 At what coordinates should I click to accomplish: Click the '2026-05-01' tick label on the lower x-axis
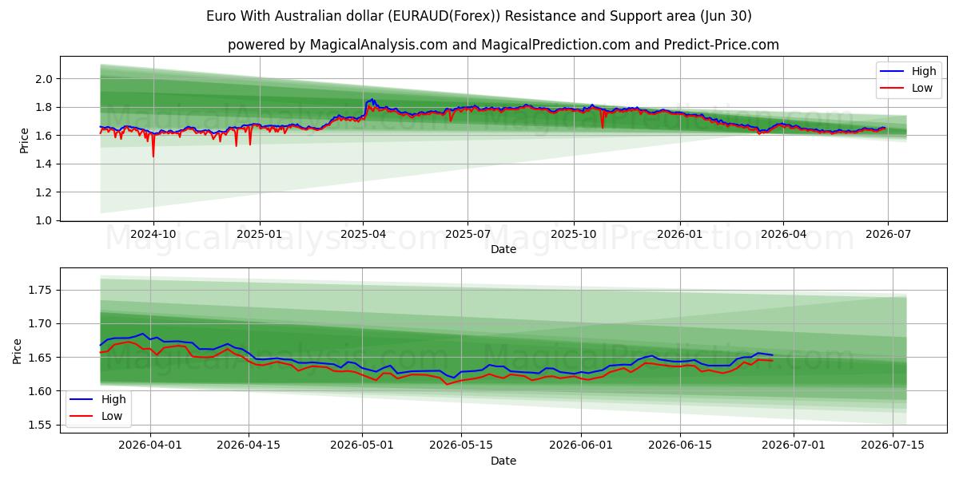[361, 445]
